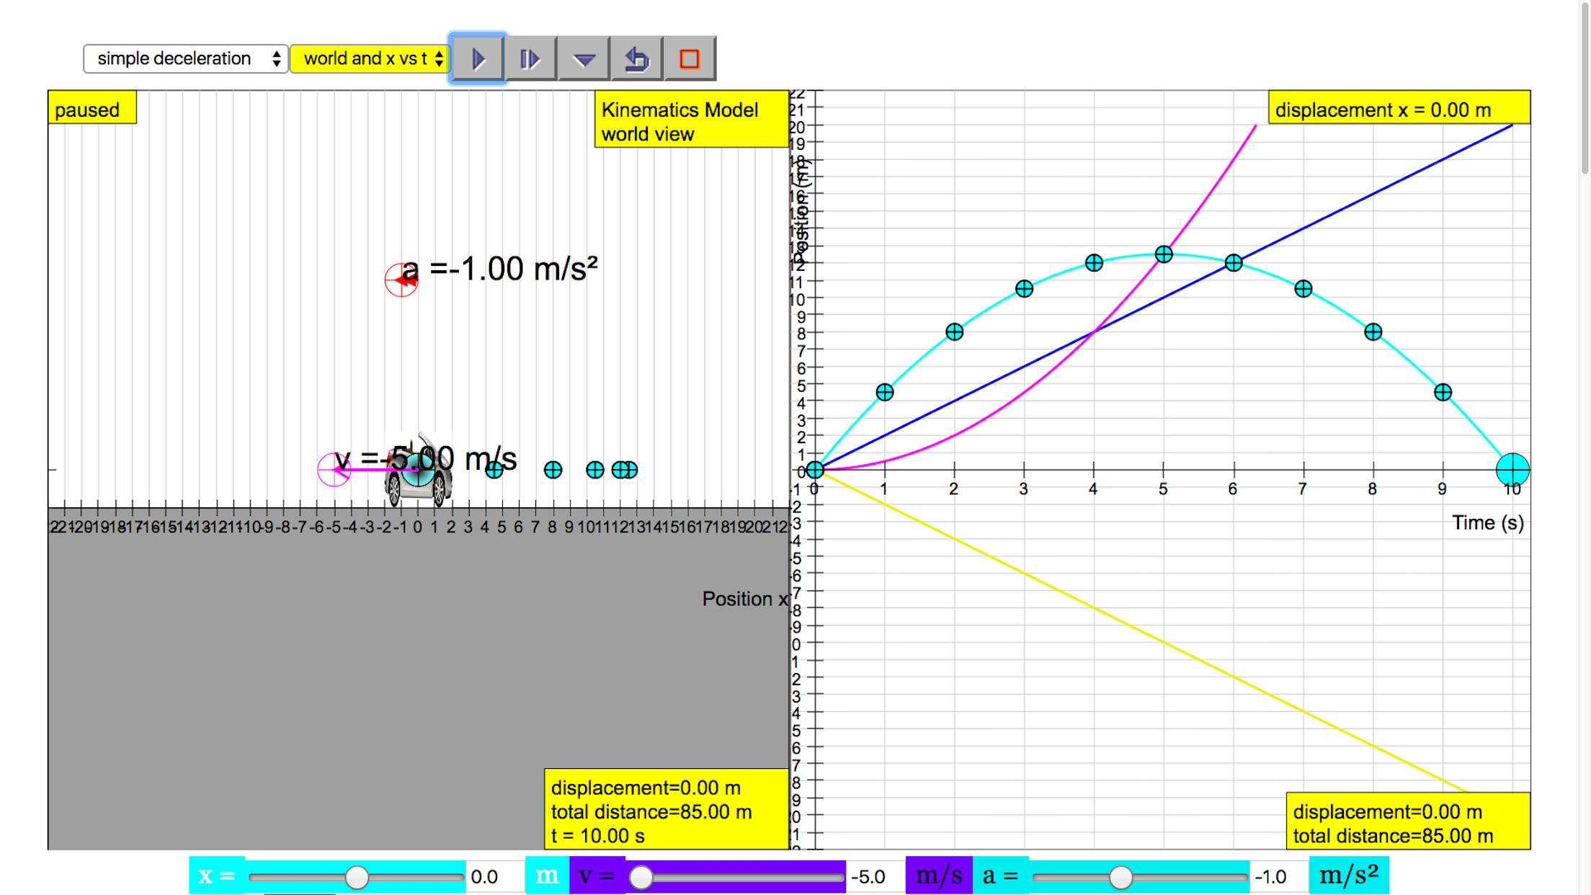Image resolution: width=1591 pixels, height=895 pixels.
Task: Click 'displacement x = 0.00 m' label
Action: click(x=1399, y=107)
